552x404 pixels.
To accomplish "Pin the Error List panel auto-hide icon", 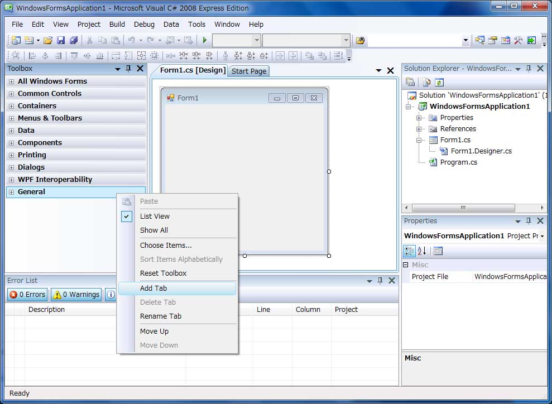I will pyautogui.click(x=380, y=281).
